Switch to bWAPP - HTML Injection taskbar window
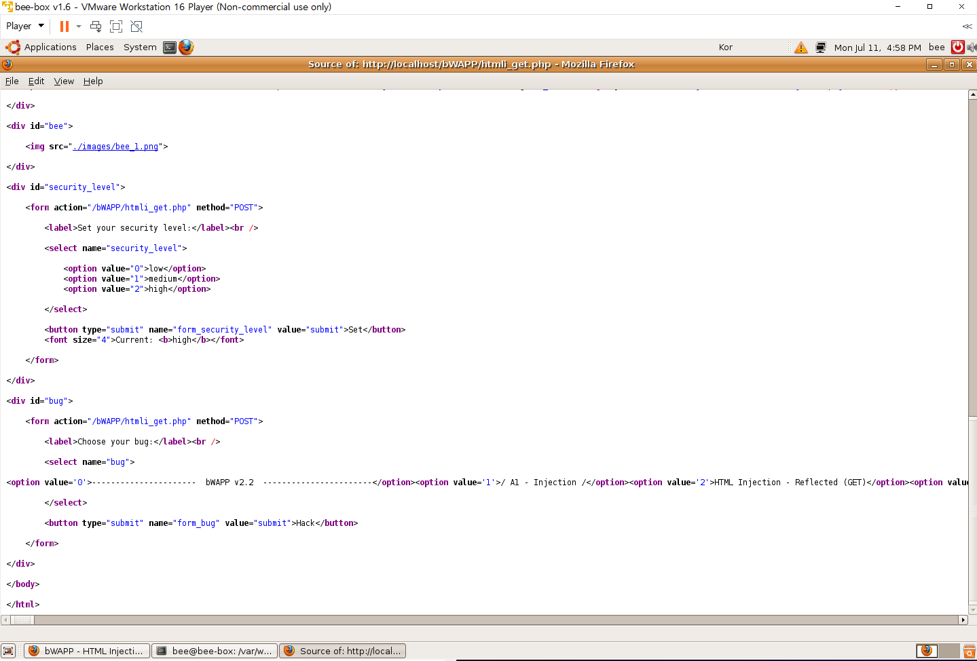 87,651
